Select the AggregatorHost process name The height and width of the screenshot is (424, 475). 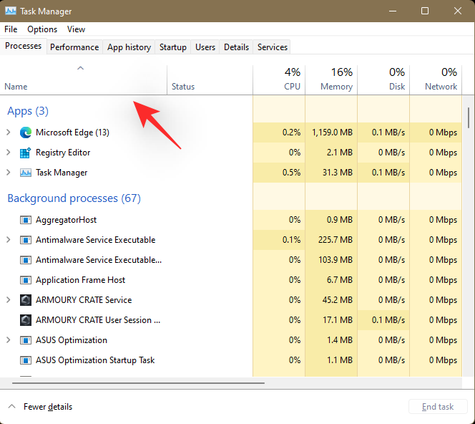[x=66, y=220]
